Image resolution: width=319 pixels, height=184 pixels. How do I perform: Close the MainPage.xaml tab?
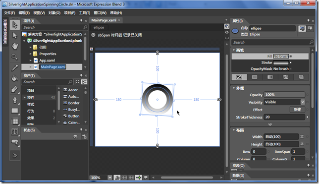coord(119,20)
